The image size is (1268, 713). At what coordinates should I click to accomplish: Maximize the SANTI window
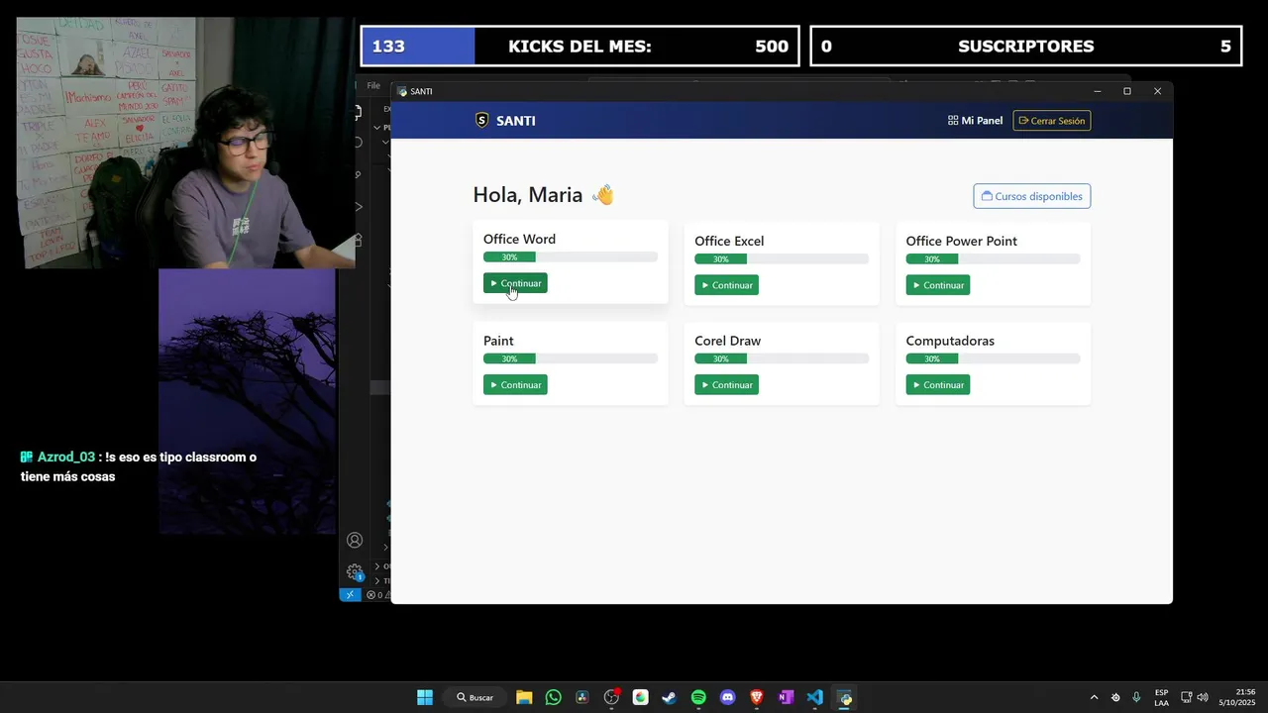coord(1126,91)
